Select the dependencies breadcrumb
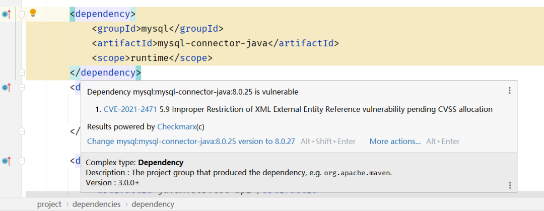Image resolution: width=544 pixels, height=211 pixels. point(96,204)
